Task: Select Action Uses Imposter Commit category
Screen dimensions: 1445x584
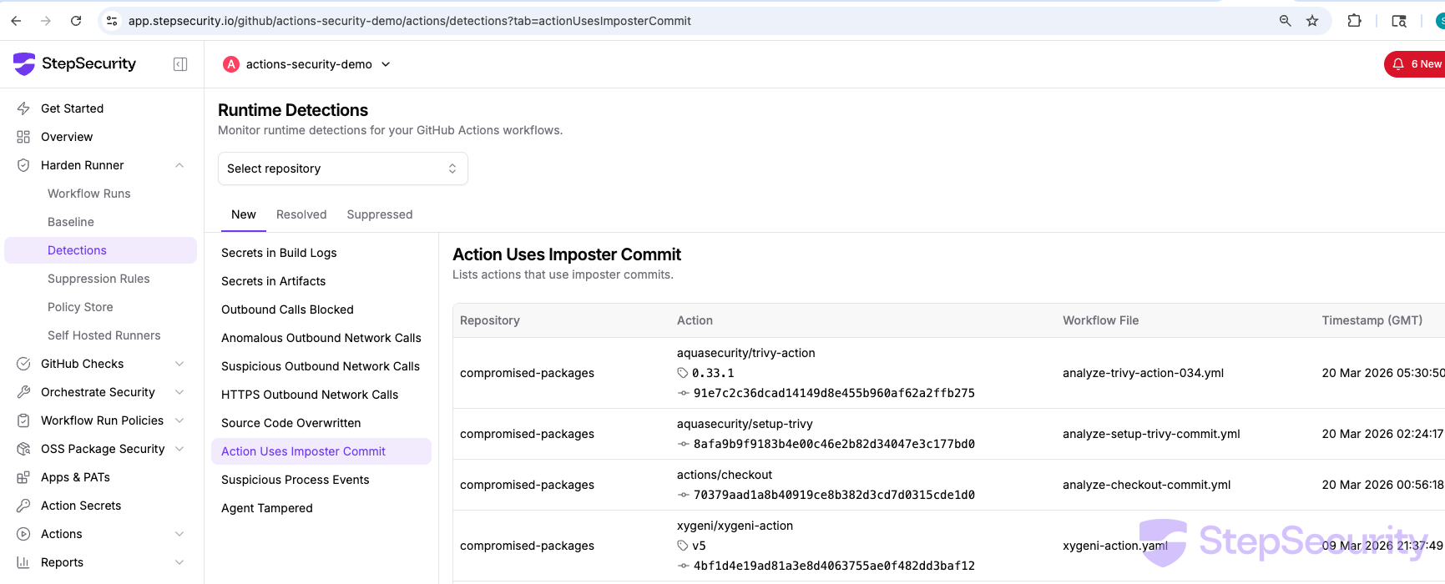Action: click(321, 451)
